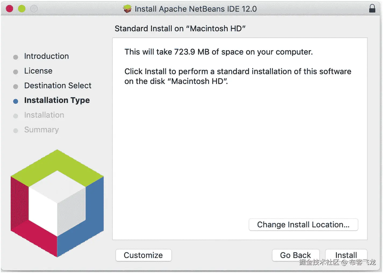The height and width of the screenshot is (273, 383).
Task: Click the blue Installation Type bullet
Action: (x=16, y=101)
